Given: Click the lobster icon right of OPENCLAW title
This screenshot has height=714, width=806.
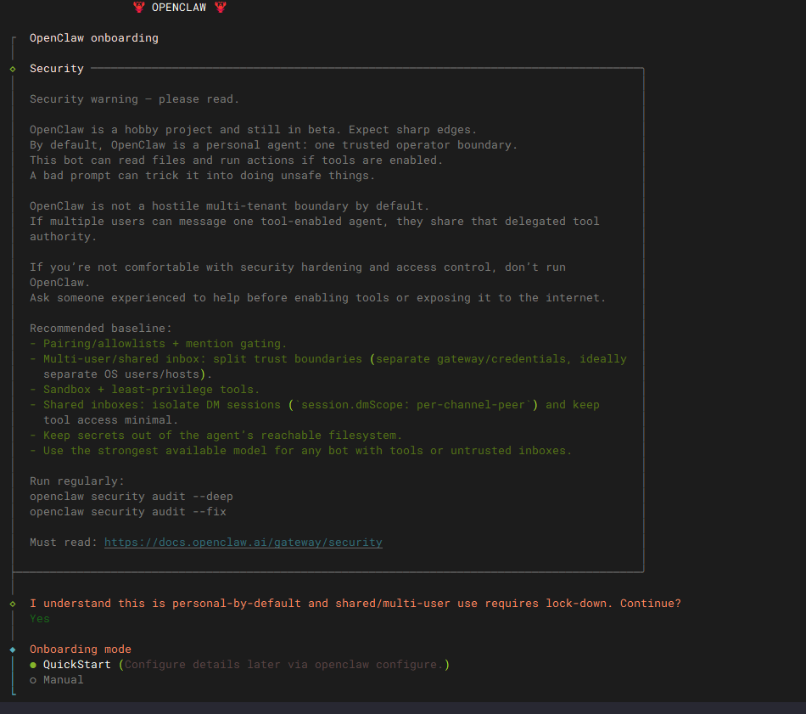Looking at the screenshot, I should point(221,7).
